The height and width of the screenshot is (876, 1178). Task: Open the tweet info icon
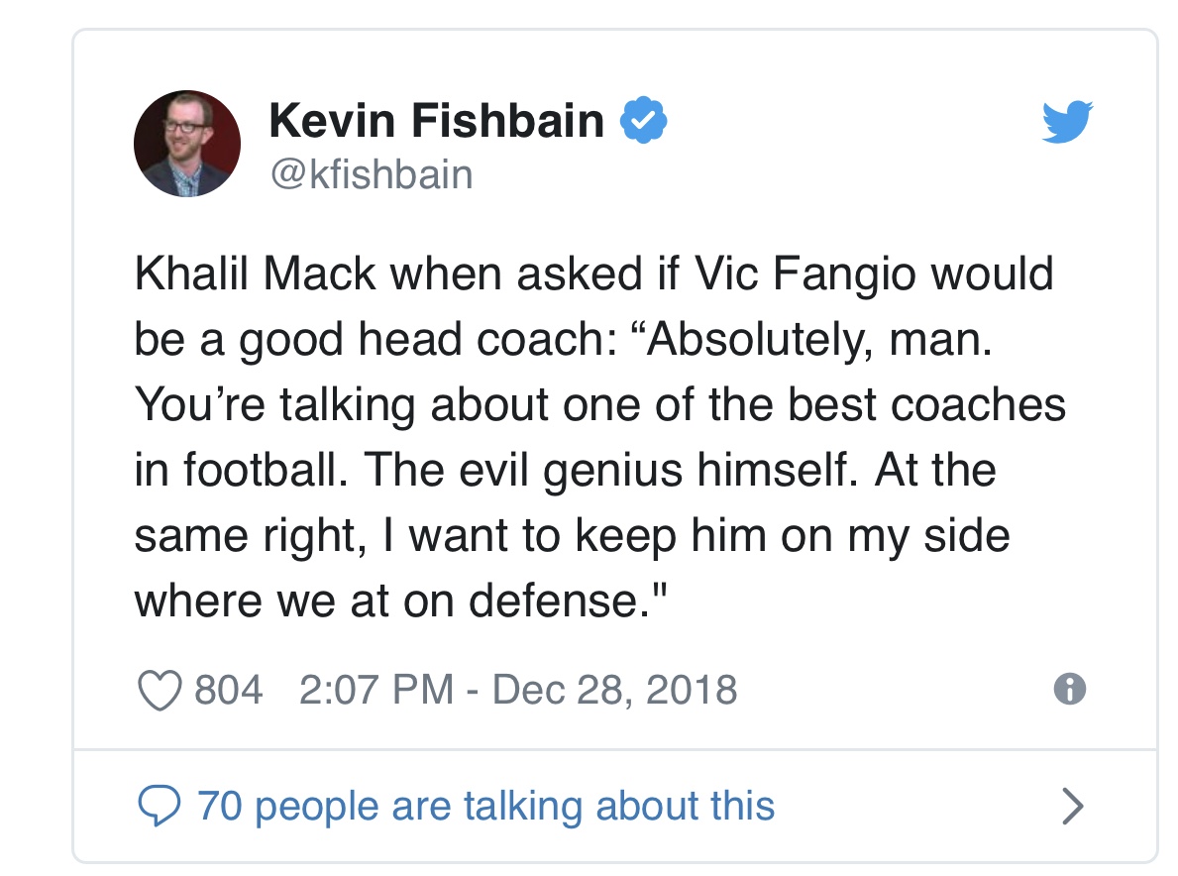coord(1070,689)
